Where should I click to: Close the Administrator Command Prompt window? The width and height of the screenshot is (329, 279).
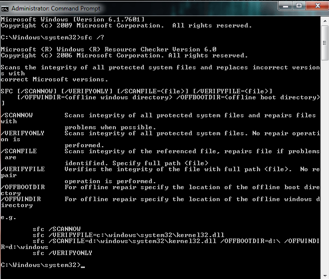pyautogui.click(x=317, y=6)
